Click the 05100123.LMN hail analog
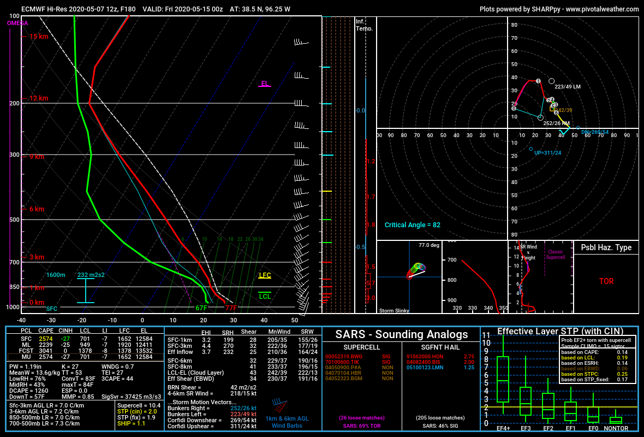Screen dimensions: 644x437 click(x=425, y=368)
